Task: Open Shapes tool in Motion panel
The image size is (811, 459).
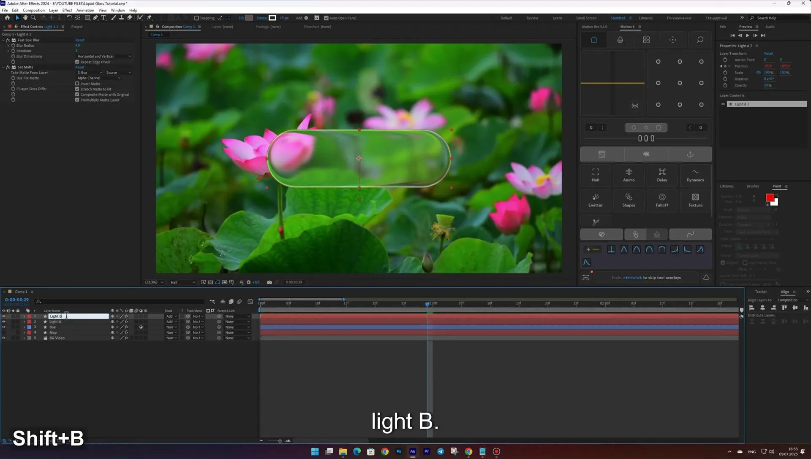Action: point(629,200)
